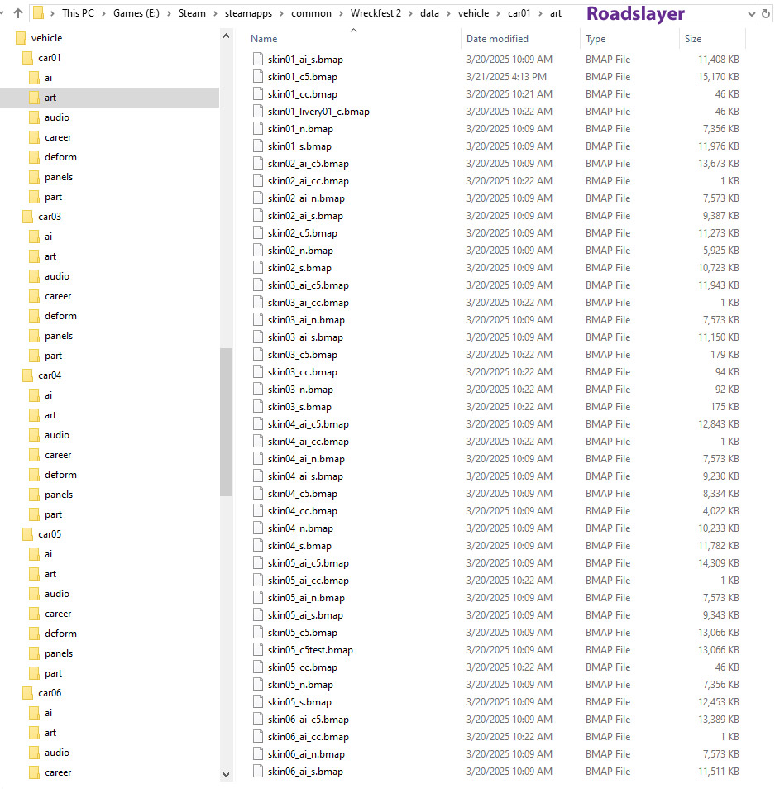Click file icon of skin04_c5.bmap
This screenshot has width=775, height=789.
click(x=258, y=494)
